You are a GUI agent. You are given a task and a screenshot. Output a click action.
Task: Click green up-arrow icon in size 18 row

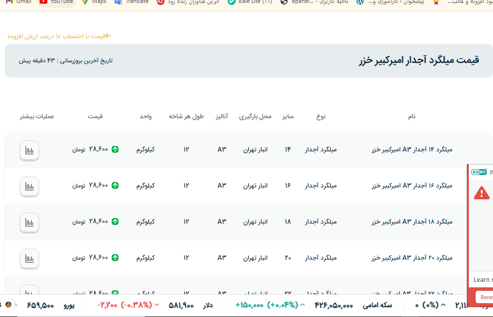(x=115, y=222)
